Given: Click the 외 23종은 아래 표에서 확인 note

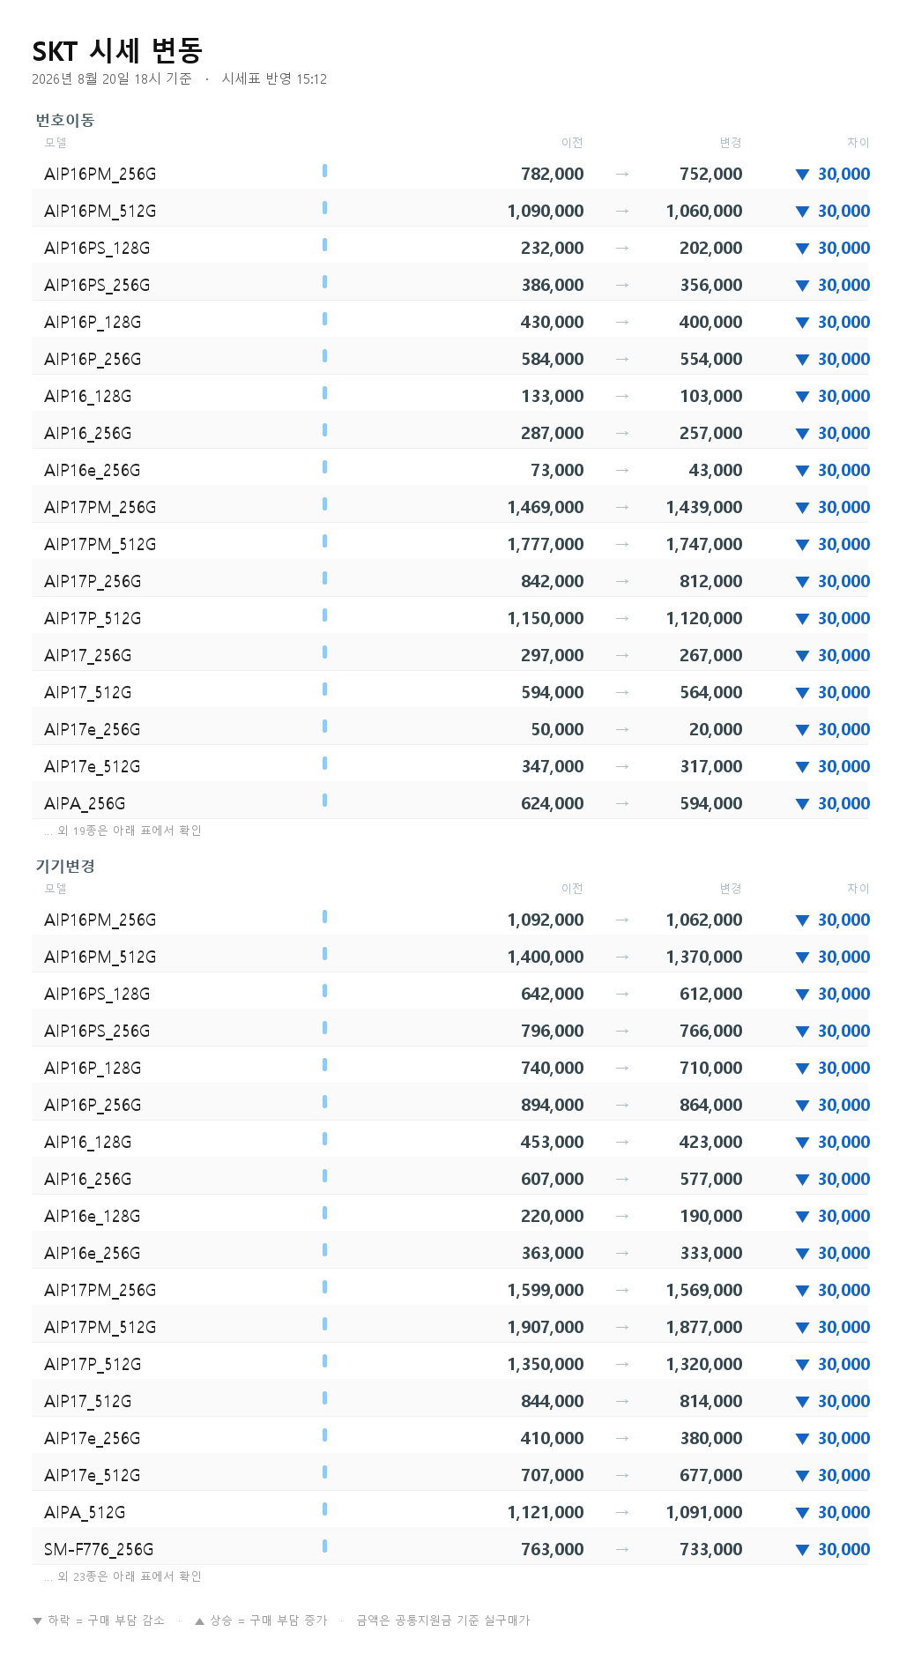Looking at the screenshot, I should pyautogui.click(x=130, y=1576).
